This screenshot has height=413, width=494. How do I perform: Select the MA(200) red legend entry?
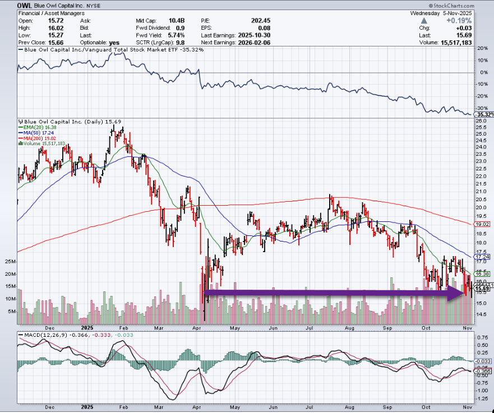[x=35, y=138]
